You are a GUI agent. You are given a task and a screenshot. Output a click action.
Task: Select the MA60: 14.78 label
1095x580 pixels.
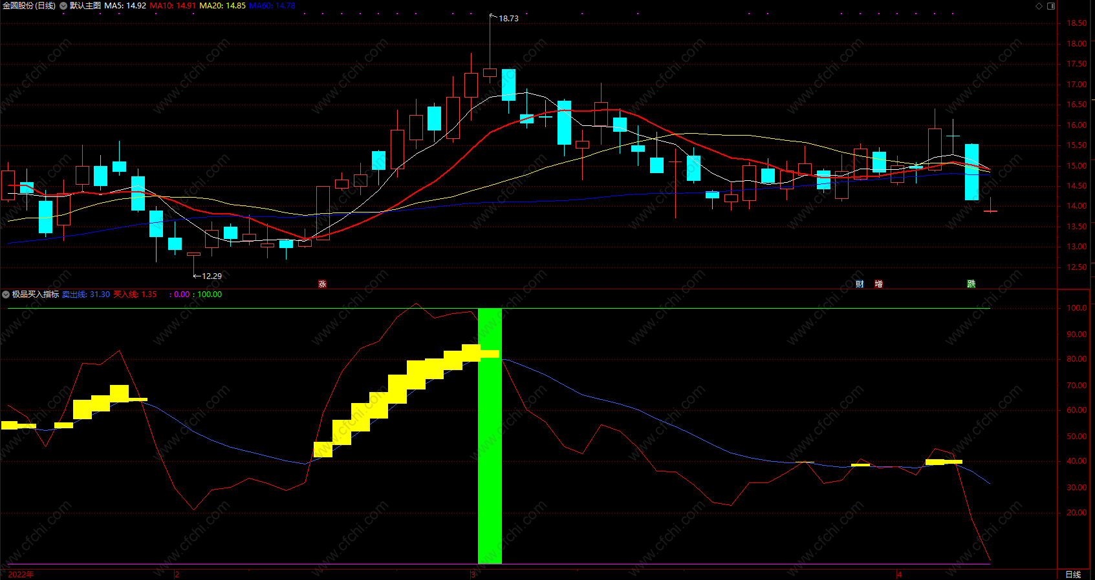tap(272, 6)
